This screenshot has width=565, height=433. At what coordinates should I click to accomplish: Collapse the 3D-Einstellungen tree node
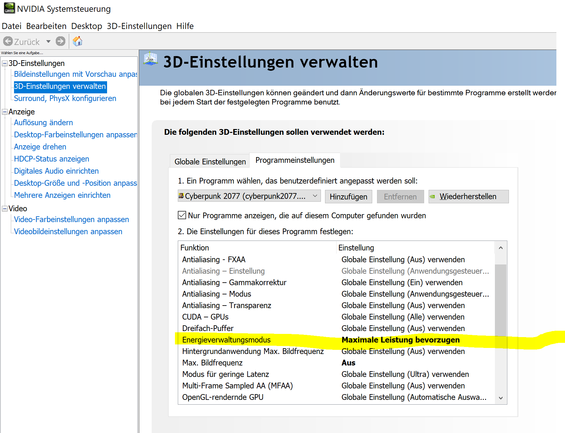coord(5,63)
